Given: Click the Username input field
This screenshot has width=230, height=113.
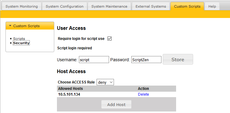Looking at the screenshot, I should pyautogui.click(x=94, y=59).
